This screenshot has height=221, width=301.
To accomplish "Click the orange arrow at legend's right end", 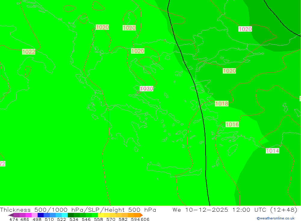I will click(141, 215).
